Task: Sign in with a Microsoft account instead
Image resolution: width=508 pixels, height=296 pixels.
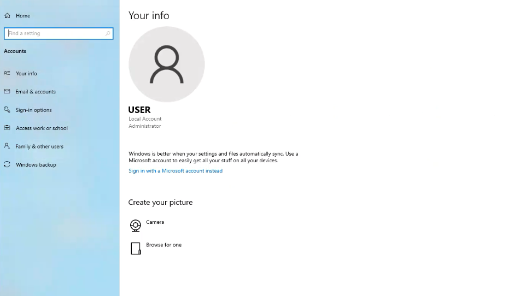Action: (x=176, y=171)
